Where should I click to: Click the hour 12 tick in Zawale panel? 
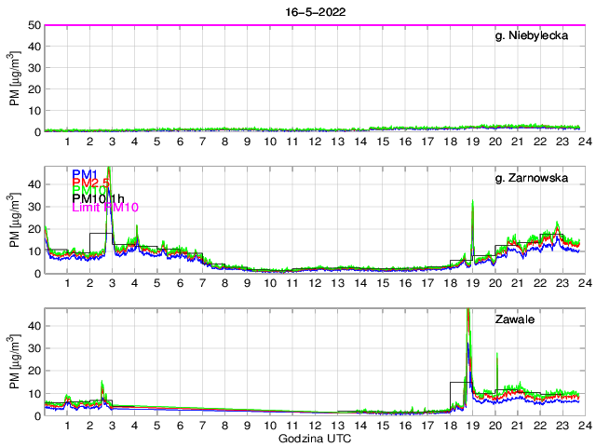(x=315, y=425)
